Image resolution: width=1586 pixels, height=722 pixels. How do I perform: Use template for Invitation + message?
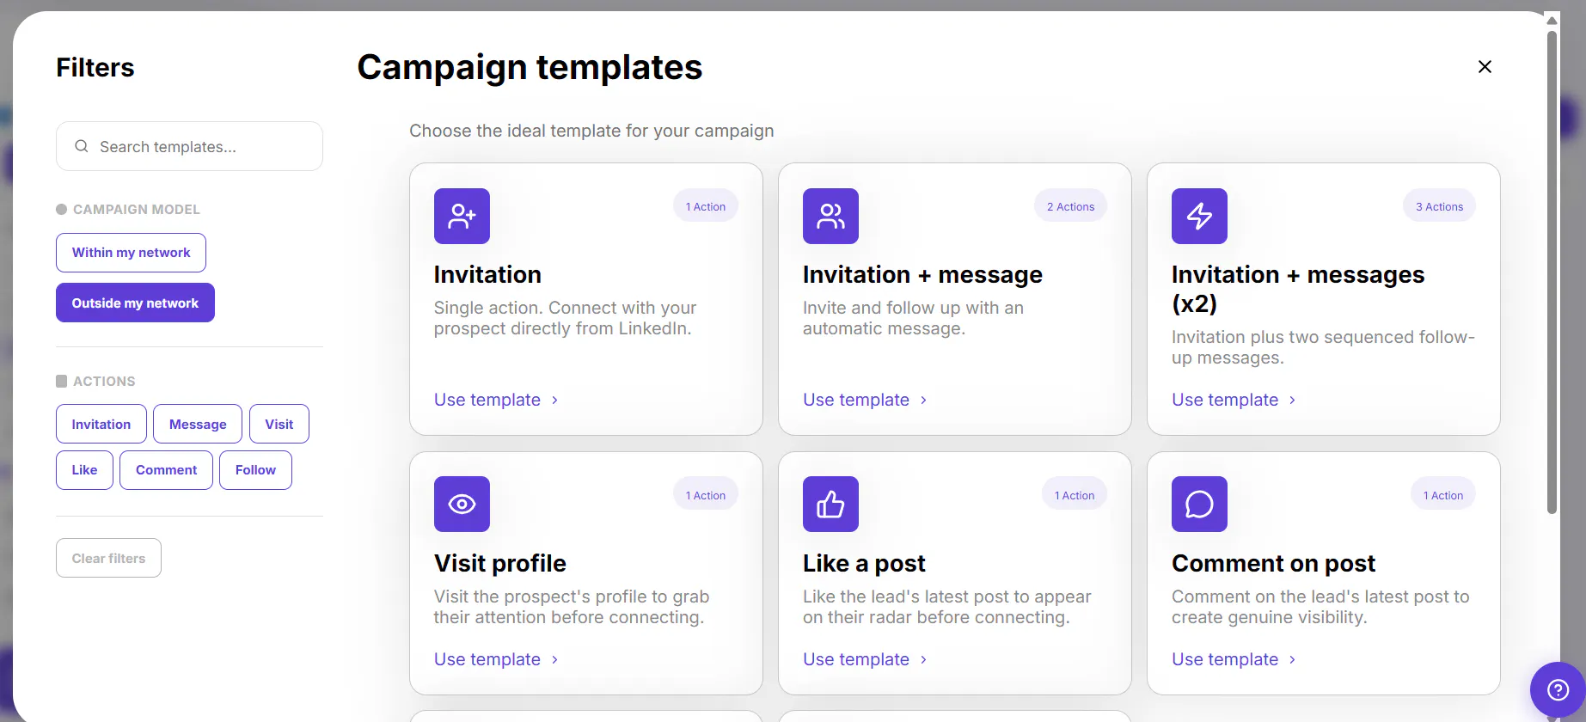(x=866, y=400)
